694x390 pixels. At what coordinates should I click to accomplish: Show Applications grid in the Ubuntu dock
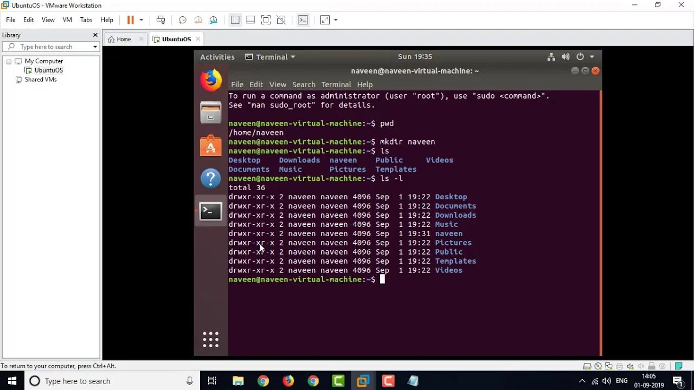pyautogui.click(x=211, y=340)
